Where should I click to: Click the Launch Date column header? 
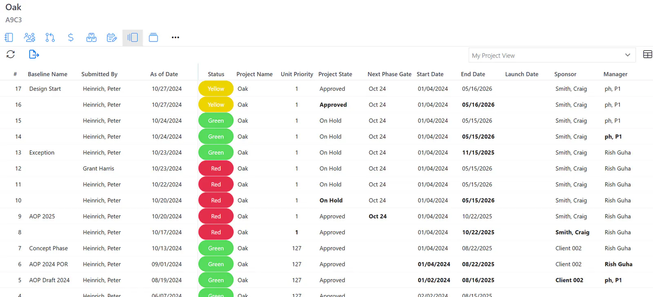pyautogui.click(x=522, y=74)
